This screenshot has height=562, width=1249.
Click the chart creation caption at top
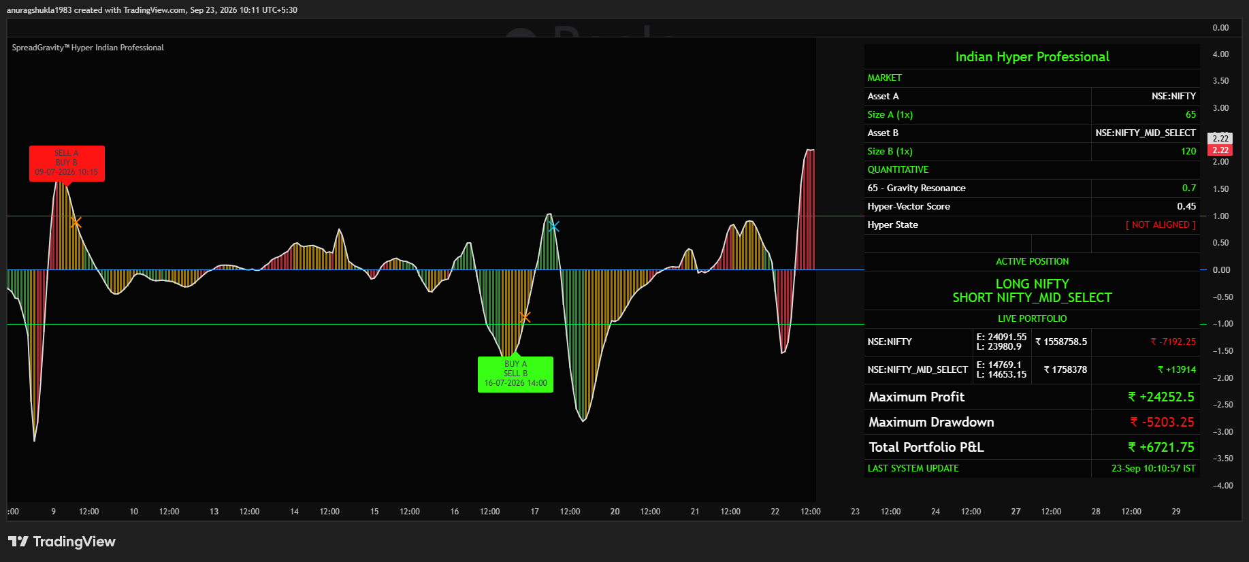click(x=152, y=10)
